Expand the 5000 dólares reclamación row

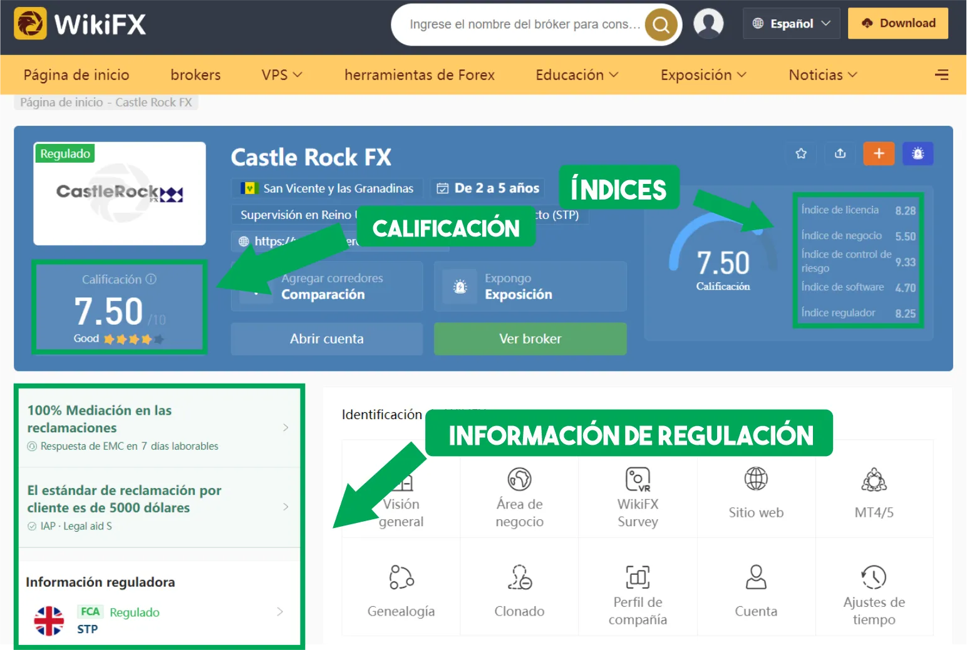tap(159, 507)
